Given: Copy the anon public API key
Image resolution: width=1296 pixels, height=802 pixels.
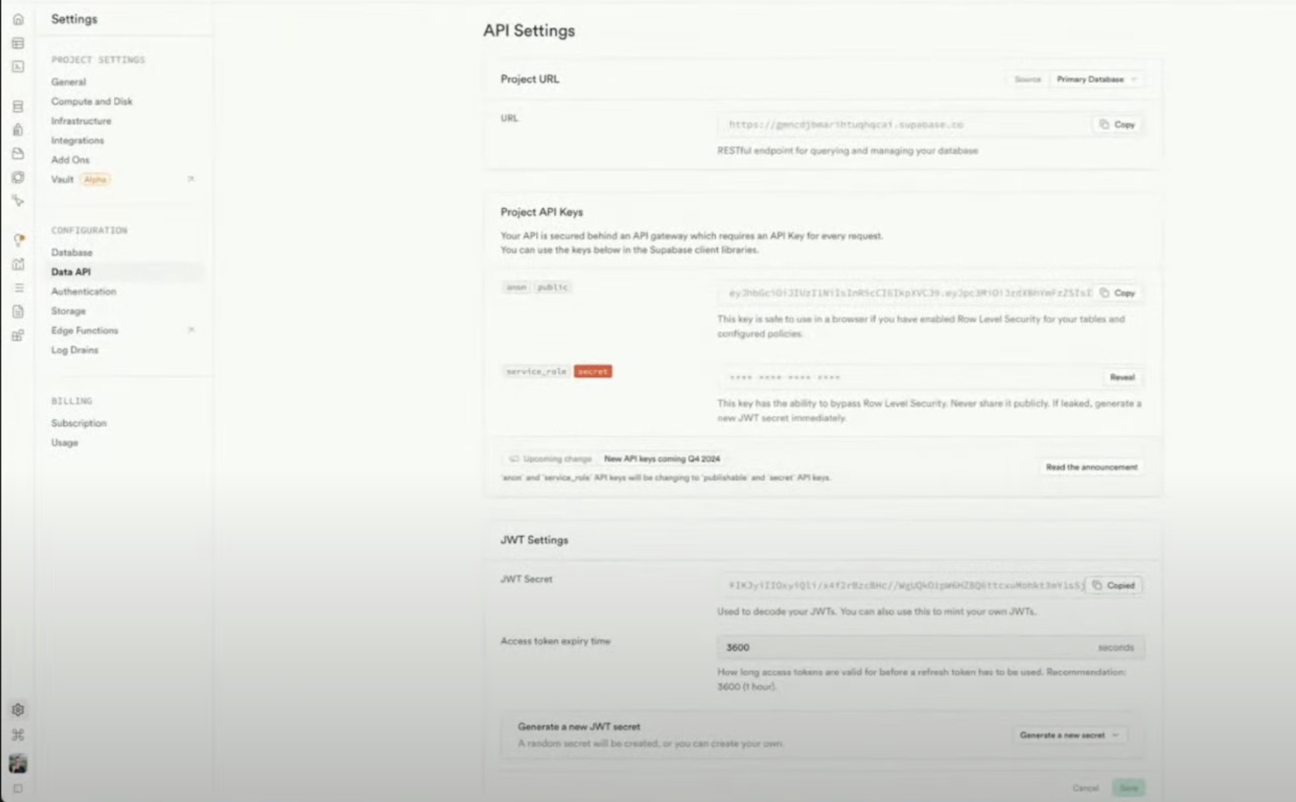Looking at the screenshot, I should (1117, 293).
